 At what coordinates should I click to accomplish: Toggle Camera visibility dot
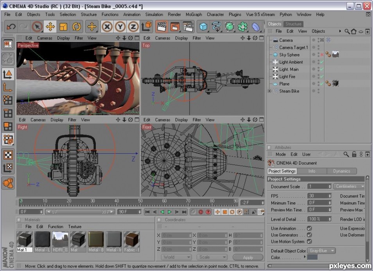[314, 40]
